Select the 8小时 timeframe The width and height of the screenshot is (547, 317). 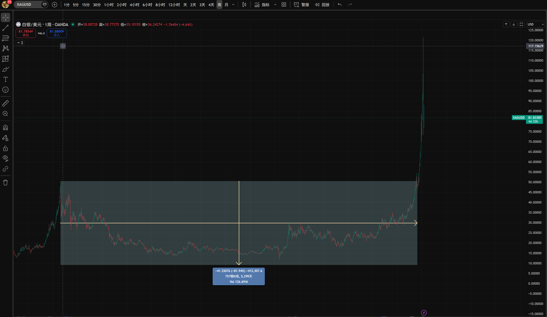(x=160, y=5)
